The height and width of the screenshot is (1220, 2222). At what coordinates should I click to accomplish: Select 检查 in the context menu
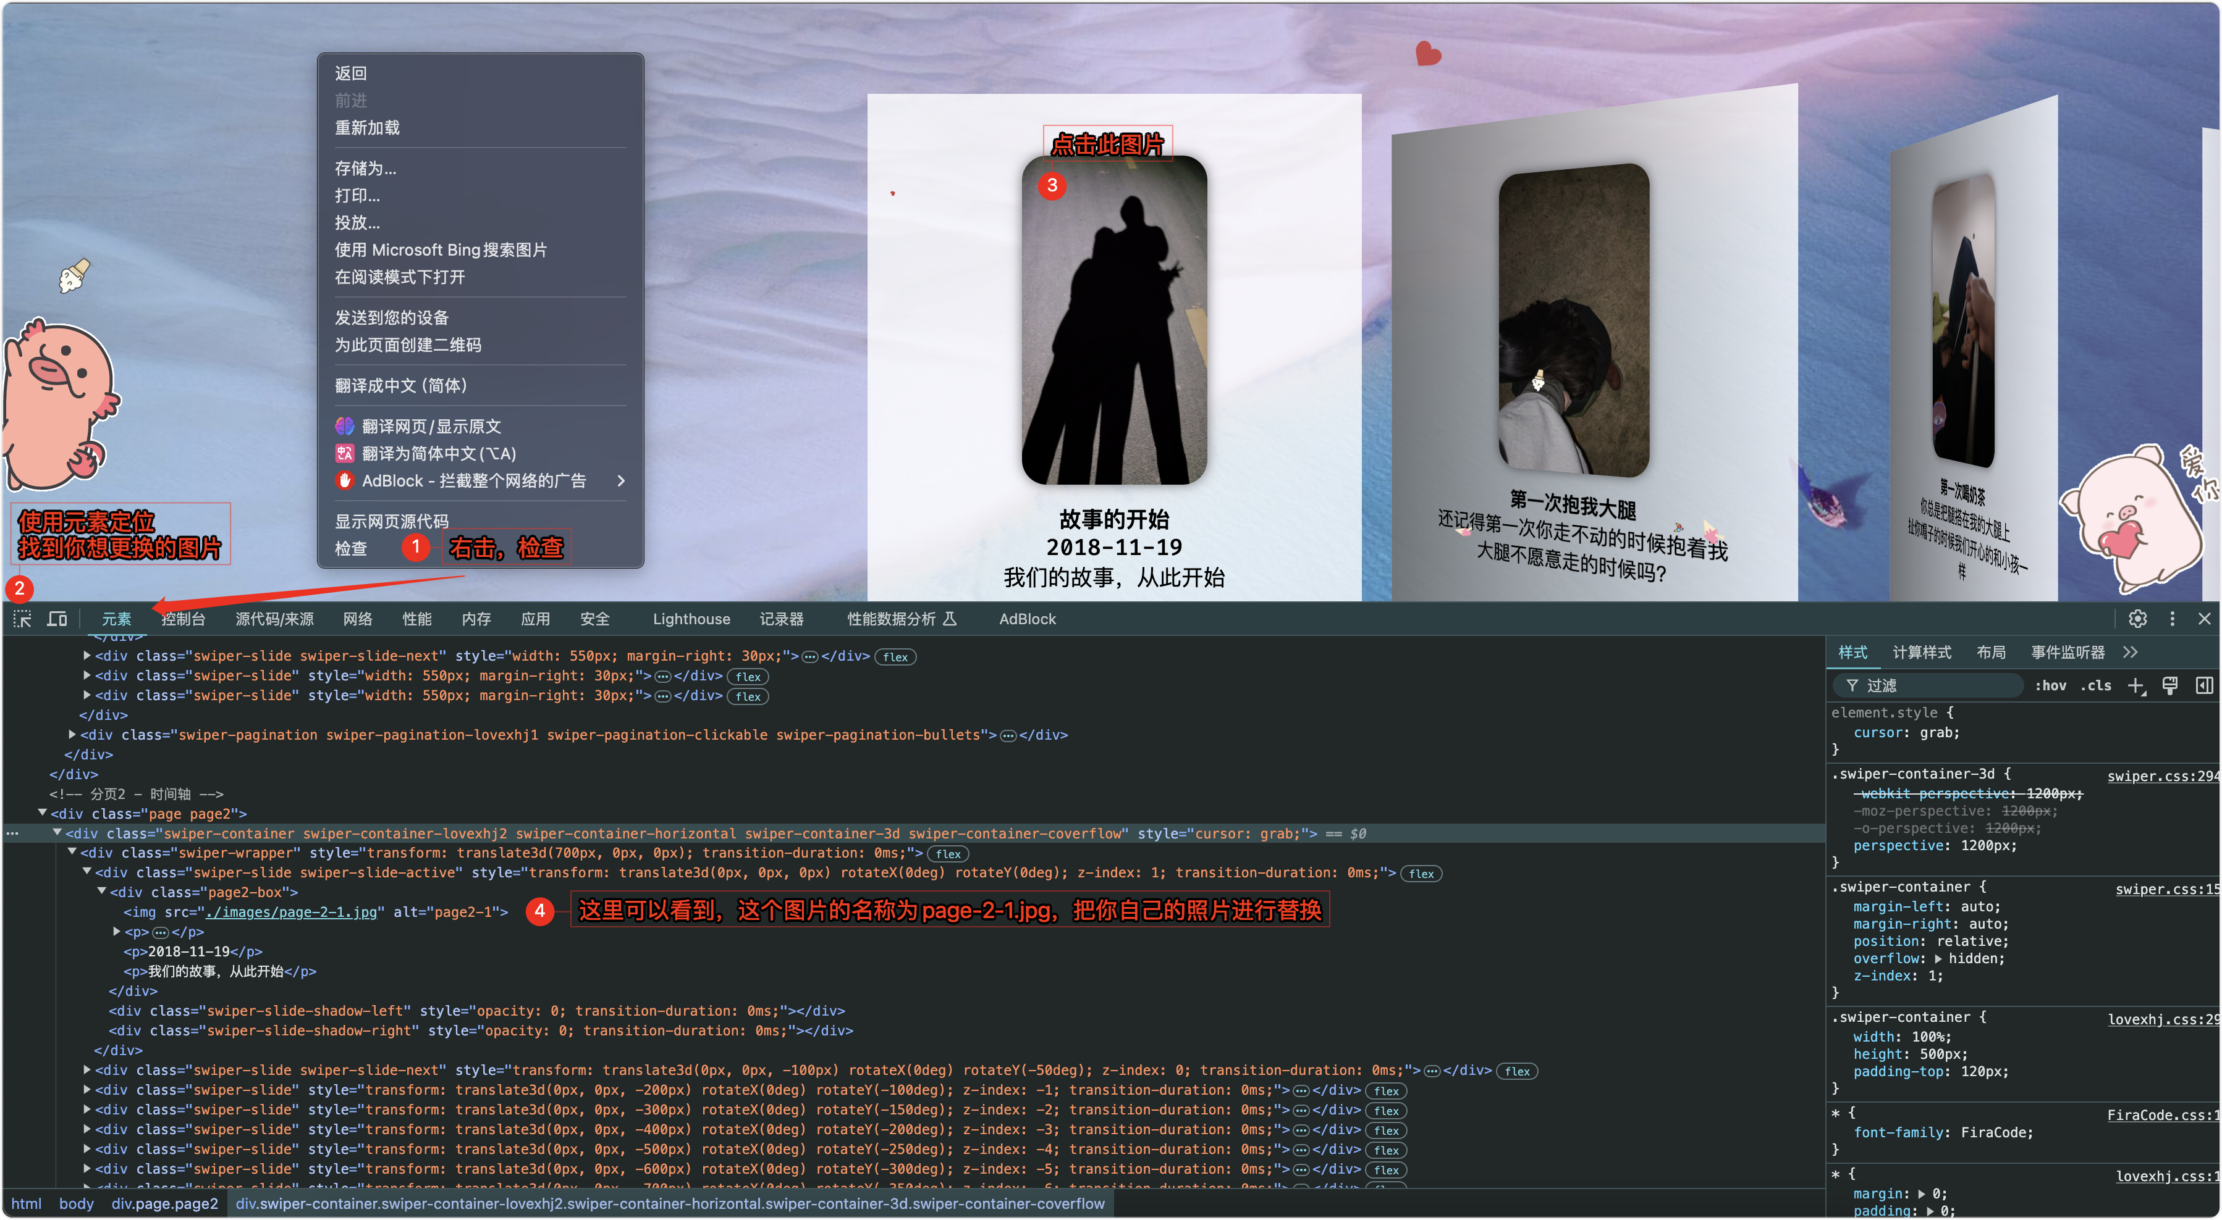pos(351,548)
